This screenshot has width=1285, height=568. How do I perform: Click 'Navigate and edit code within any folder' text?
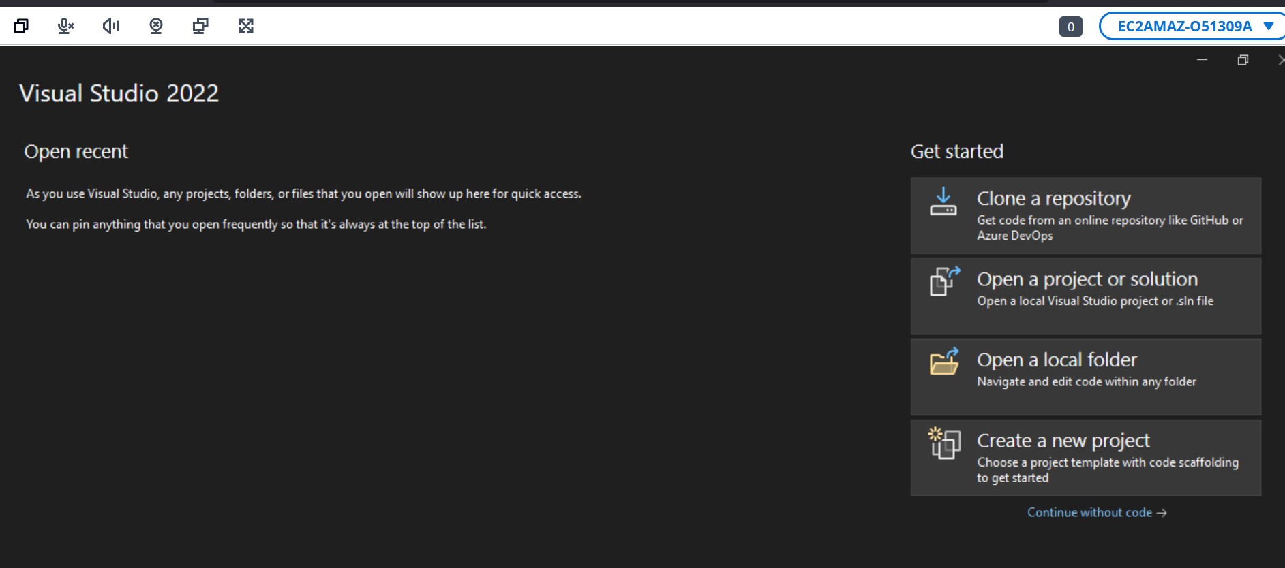click(1087, 381)
